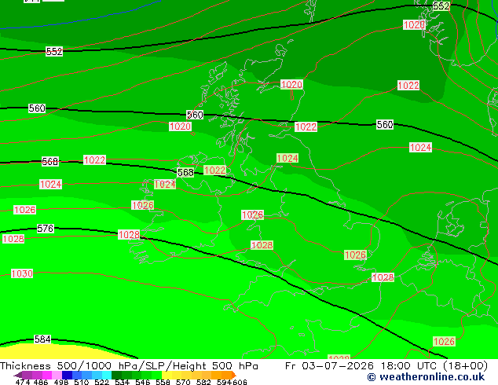Click the bright magenta legend color swatch
The width and height of the screenshot is (498, 385).
click(x=47, y=375)
